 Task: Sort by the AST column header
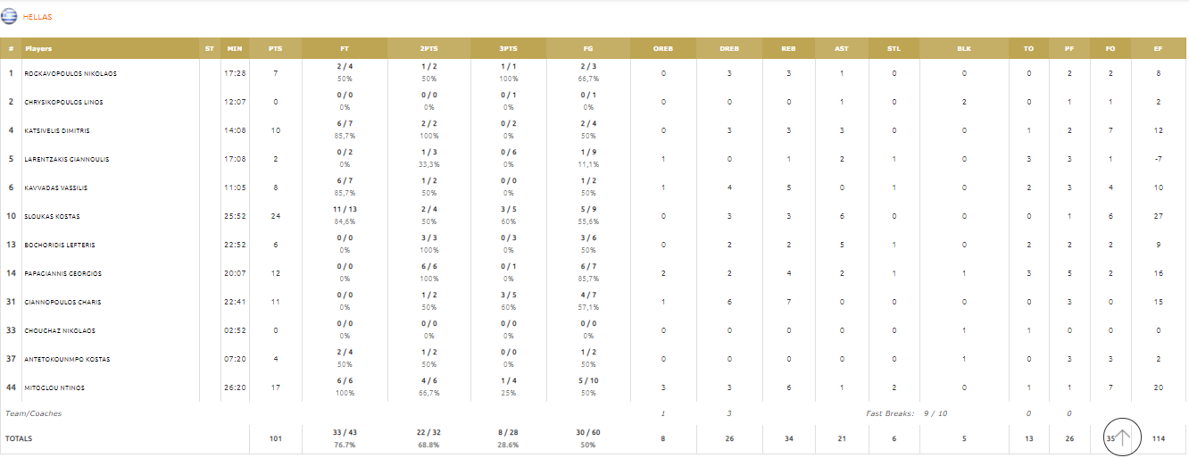(842, 48)
